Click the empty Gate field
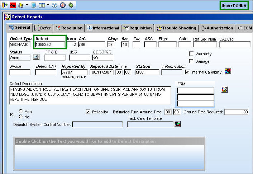 coord(185,44)
